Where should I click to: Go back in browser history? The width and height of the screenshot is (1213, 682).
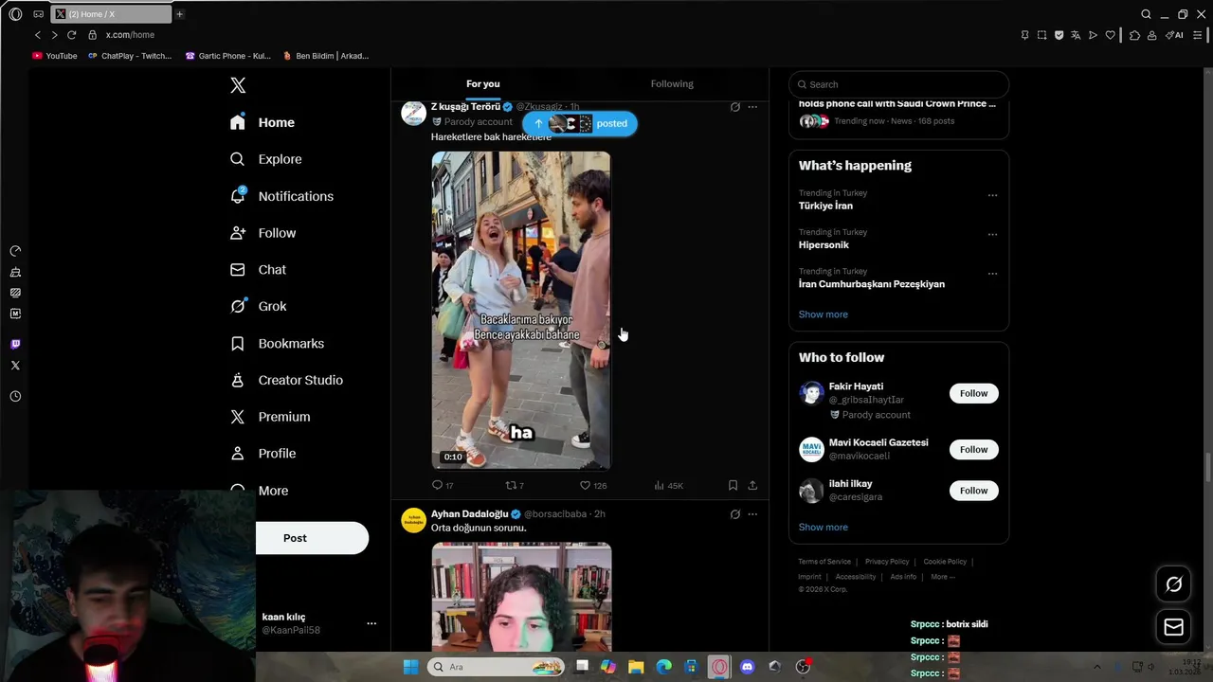(x=38, y=35)
